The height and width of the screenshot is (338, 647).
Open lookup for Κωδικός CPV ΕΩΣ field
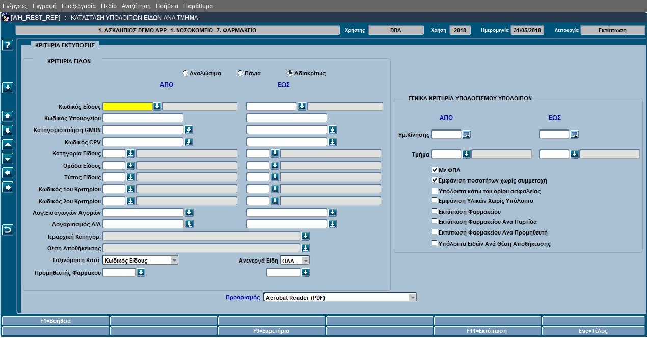(333, 142)
